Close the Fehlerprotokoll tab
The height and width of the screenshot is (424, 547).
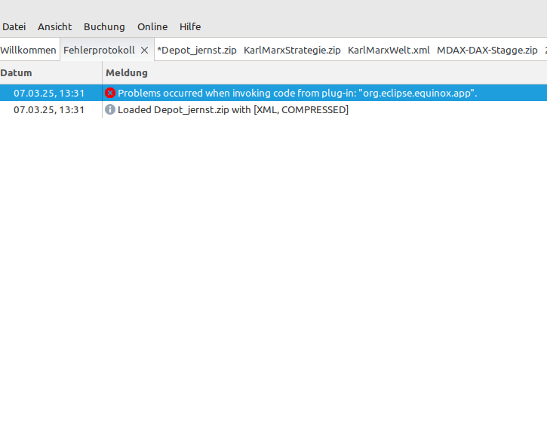[144, 51]
